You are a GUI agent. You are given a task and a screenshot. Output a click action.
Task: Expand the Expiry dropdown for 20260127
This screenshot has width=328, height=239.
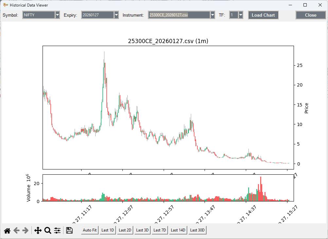[116, 15]
